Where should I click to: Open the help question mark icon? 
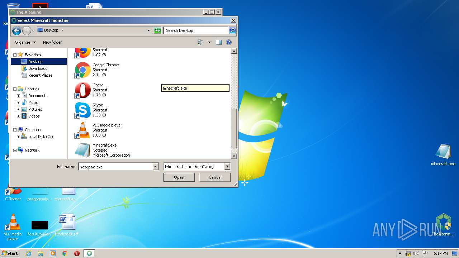pyautogui.click(x=229, y=42)
